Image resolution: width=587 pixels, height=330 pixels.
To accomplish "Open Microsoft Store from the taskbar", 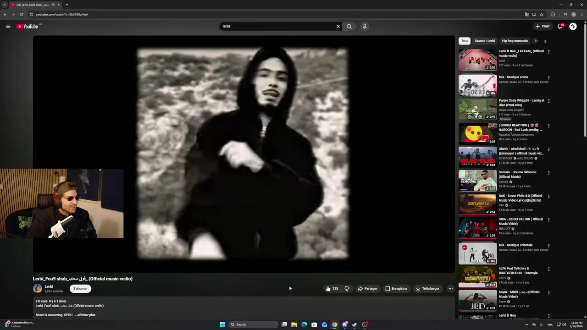I will (x=314, y=324).
